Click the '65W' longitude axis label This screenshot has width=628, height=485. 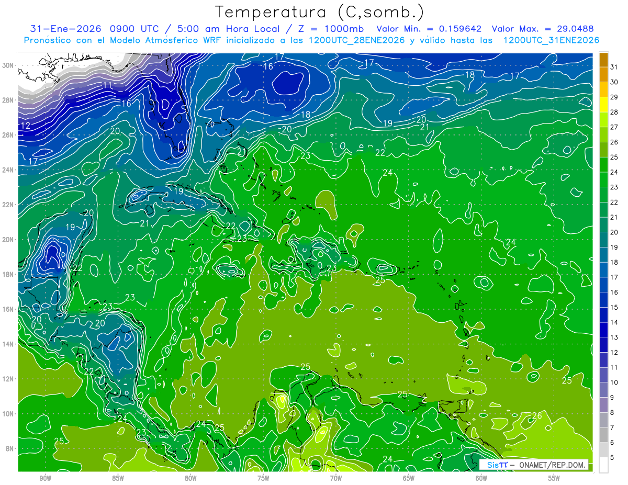(409, 478)
